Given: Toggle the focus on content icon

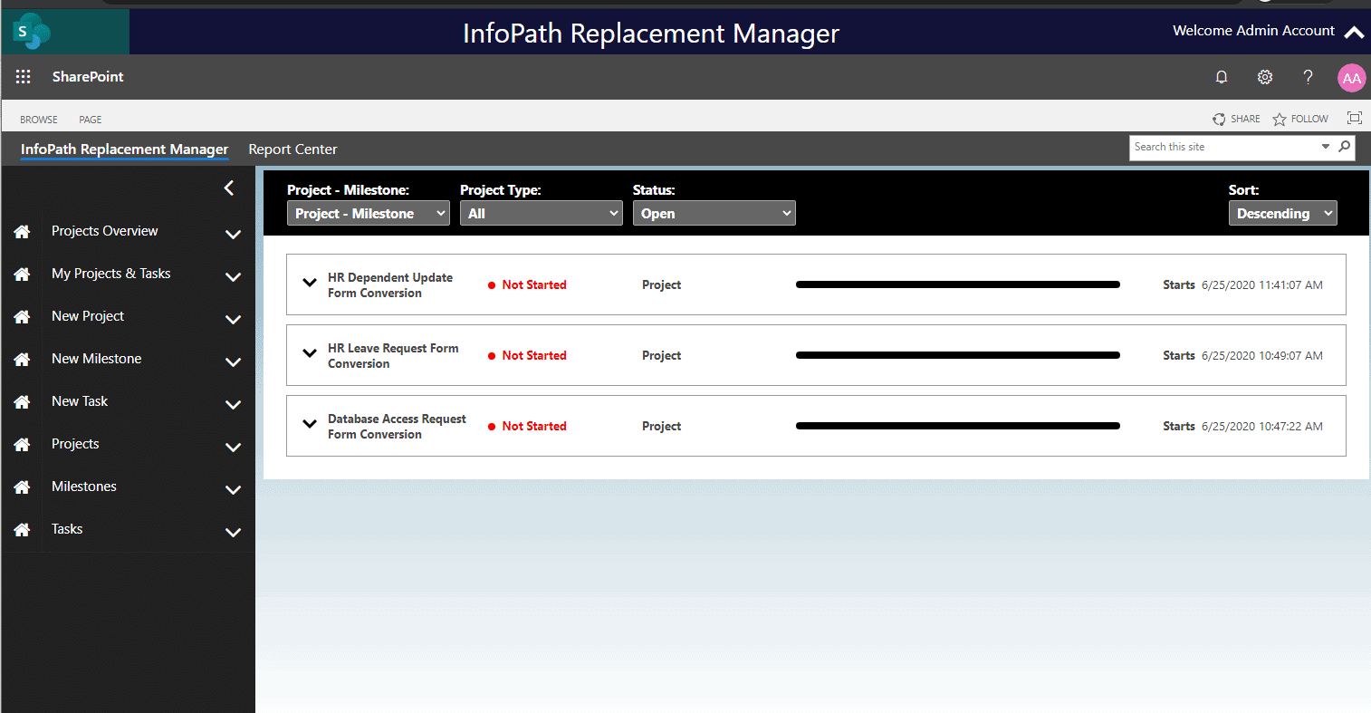Looking at the screenshot, I should click(1355, 118).
